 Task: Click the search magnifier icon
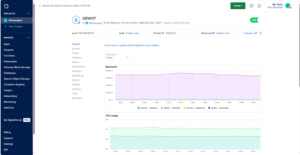point(40,6)
